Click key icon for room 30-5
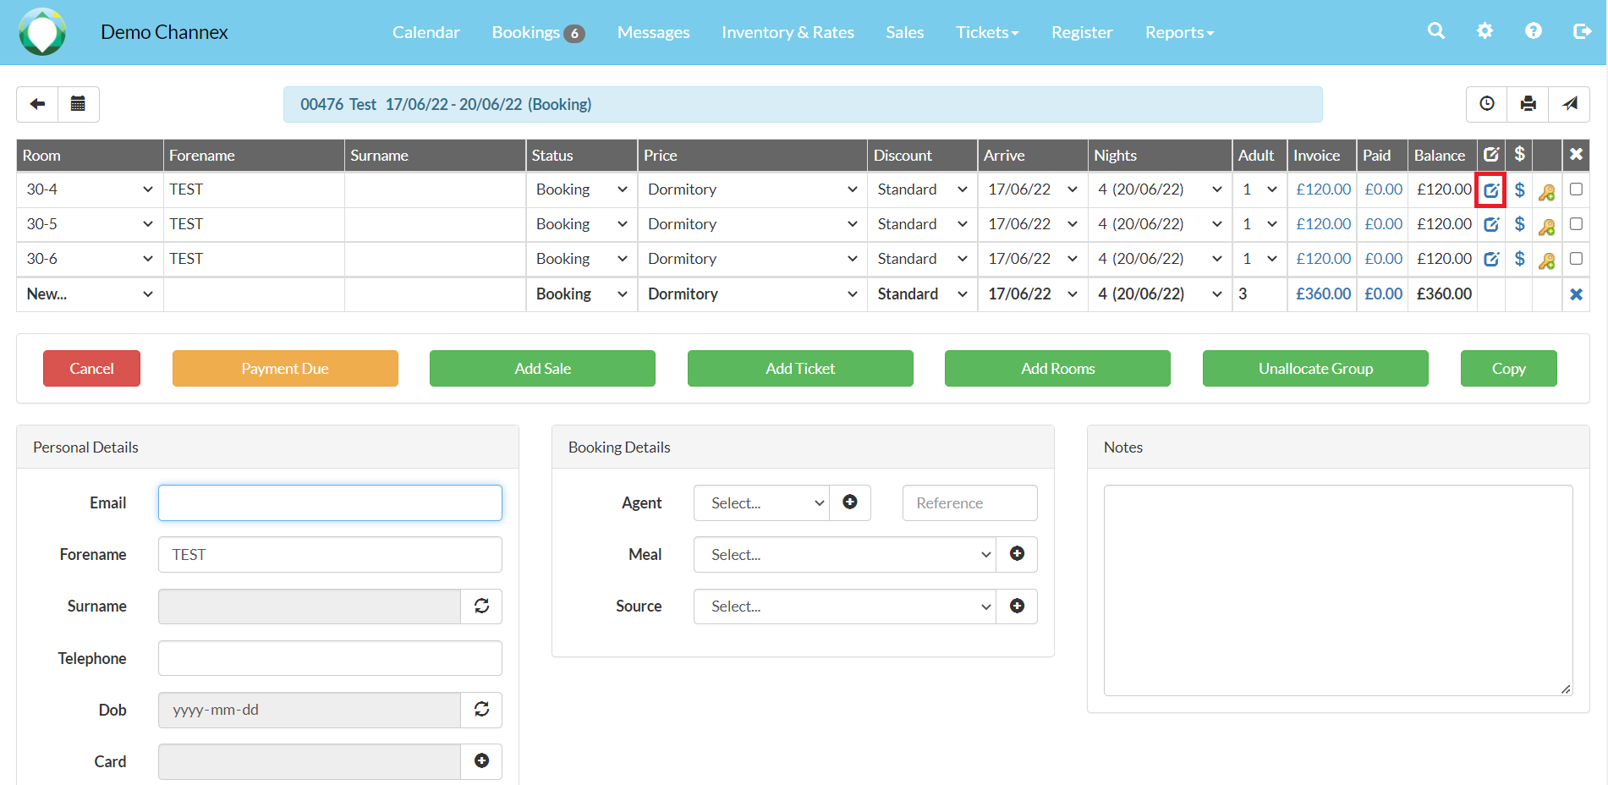 [x=1547, y=227]
